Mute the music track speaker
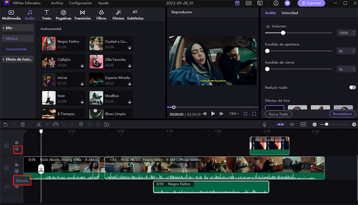Screen dimensions: 358x205 tap(17, 187)
